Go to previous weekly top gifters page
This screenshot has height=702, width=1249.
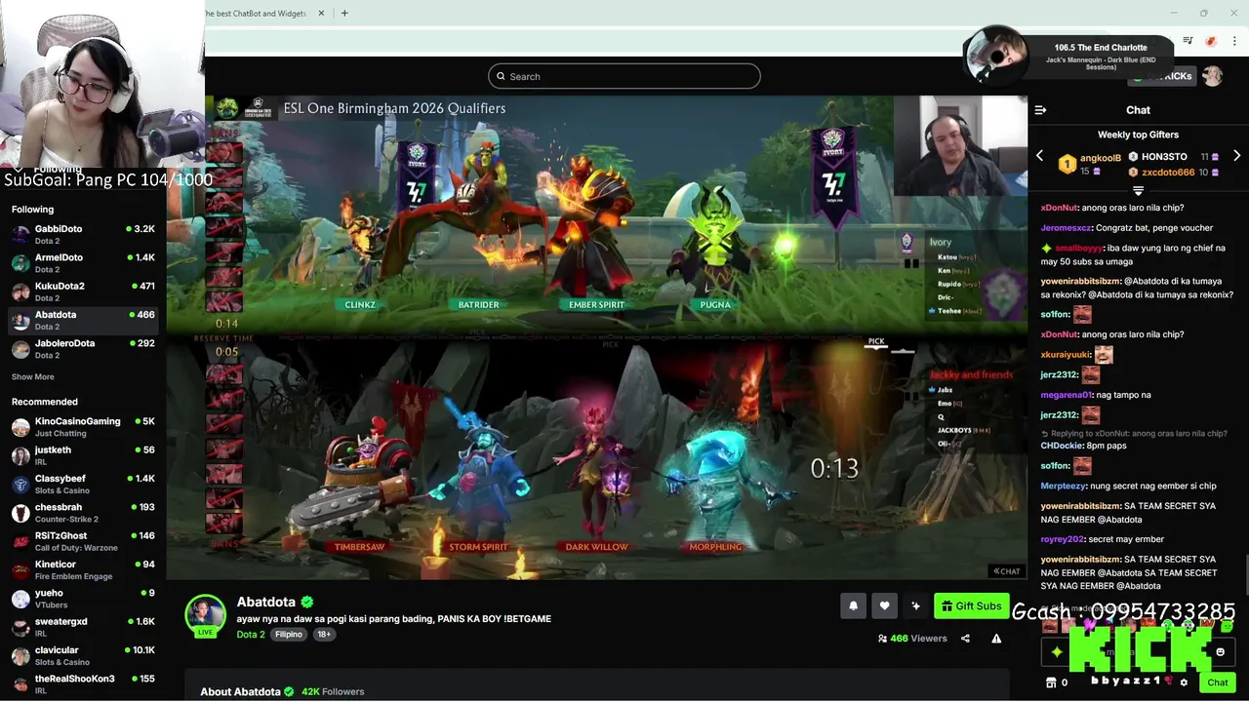pos(1039,156)
